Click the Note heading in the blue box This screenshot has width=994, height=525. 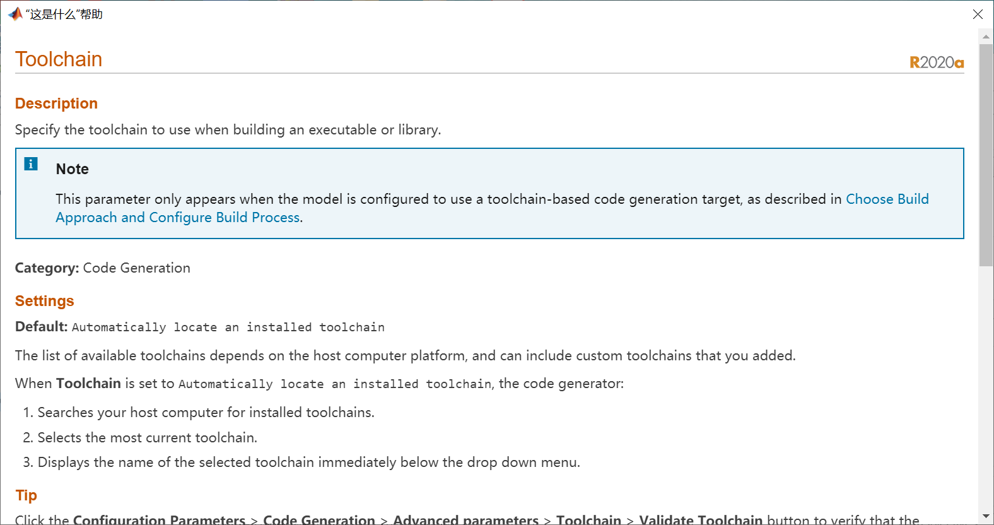click(73, 169)
